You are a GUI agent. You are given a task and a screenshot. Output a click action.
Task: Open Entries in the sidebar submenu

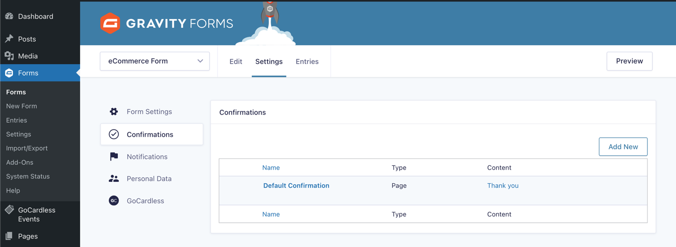17,120
